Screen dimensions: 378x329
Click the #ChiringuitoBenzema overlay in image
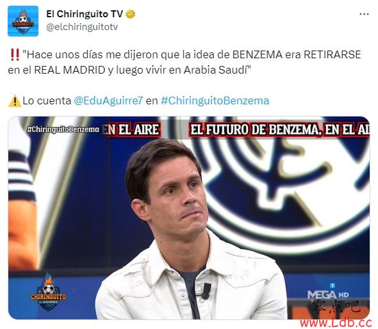[63, 129]
